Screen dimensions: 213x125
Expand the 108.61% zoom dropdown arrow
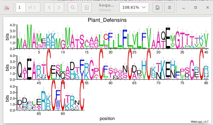[x=144, y=7]
